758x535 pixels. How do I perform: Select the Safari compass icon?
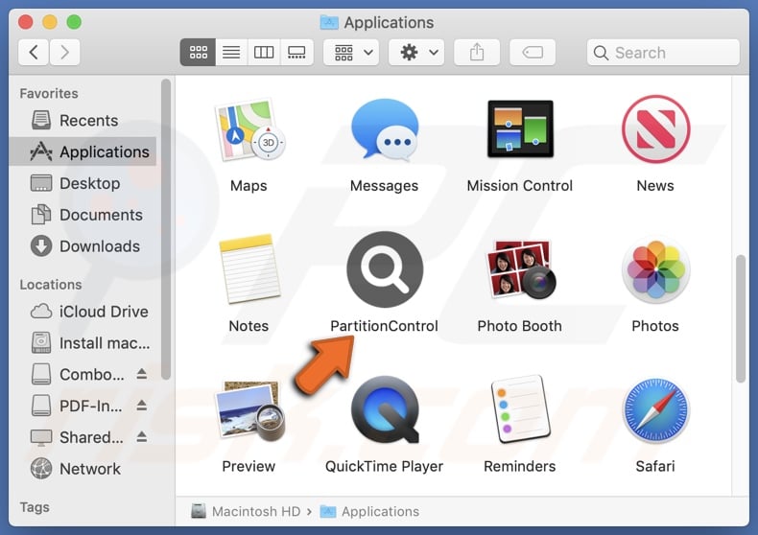pyautogui.click(x=655, y=410)
